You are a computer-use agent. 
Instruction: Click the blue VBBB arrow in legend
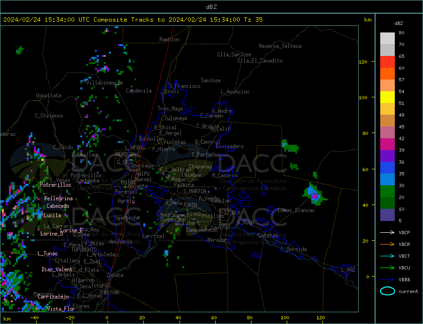(387, 279)
